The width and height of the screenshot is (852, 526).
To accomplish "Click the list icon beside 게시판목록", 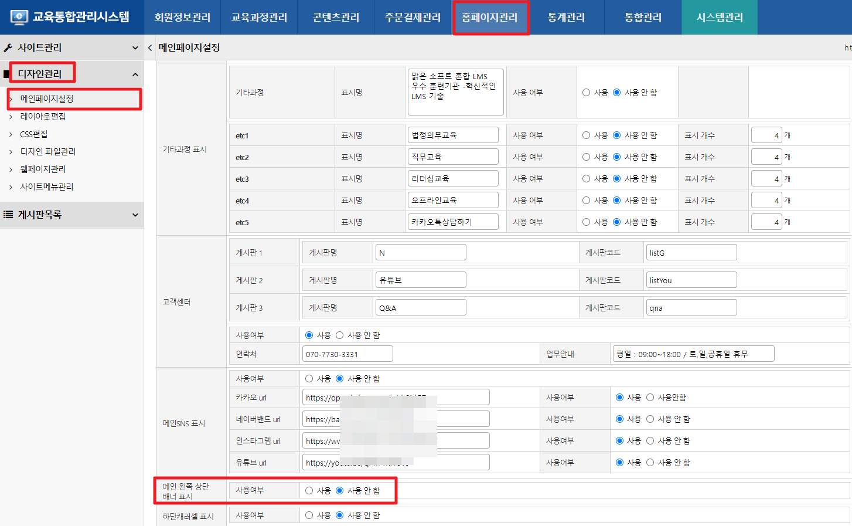I will 8,215.
